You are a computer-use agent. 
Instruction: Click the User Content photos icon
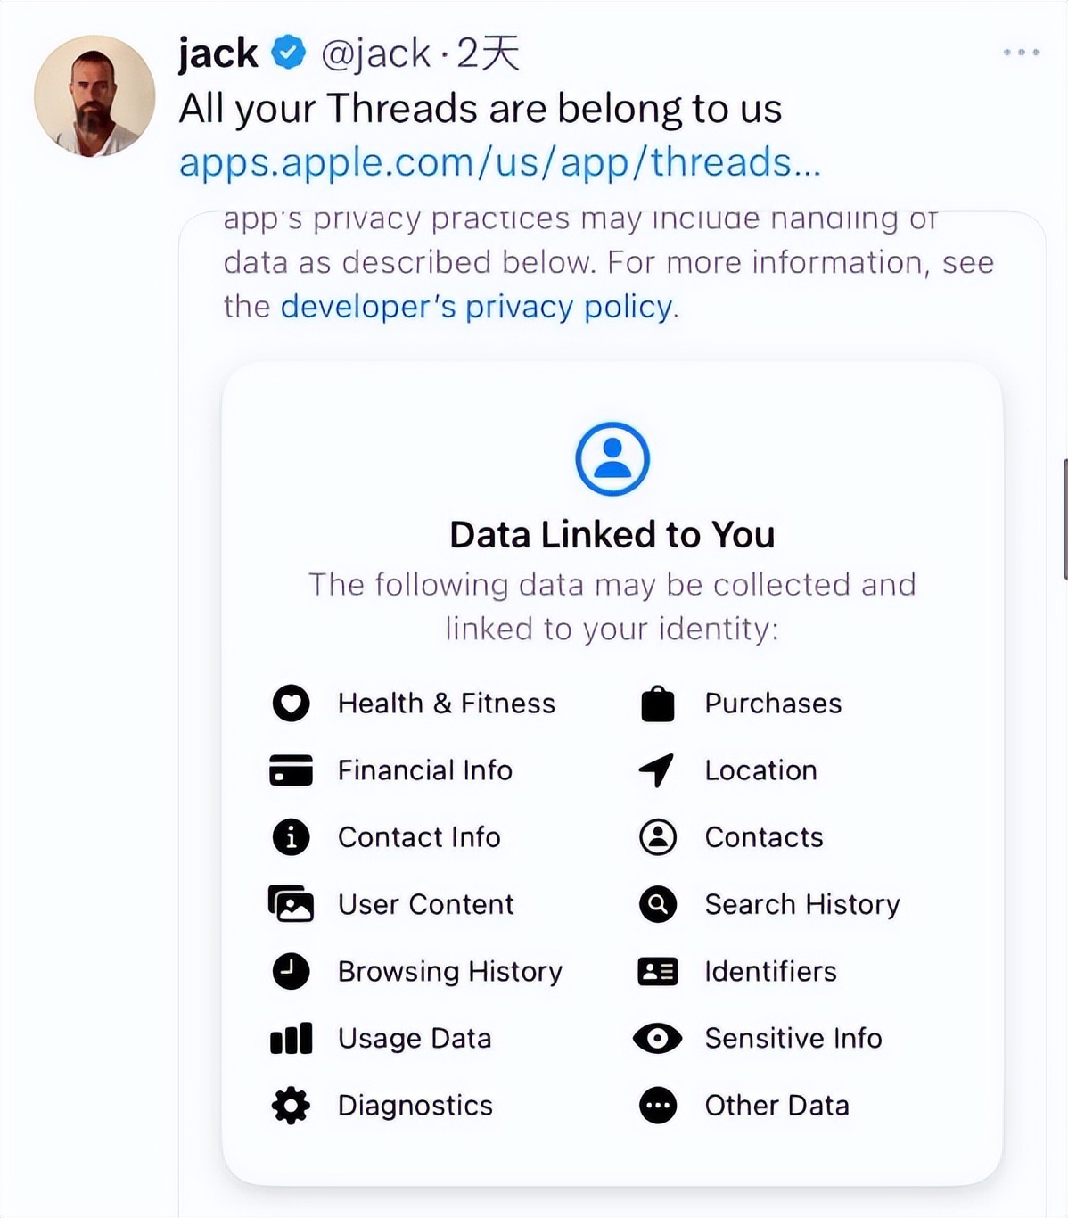click(291, 904)
